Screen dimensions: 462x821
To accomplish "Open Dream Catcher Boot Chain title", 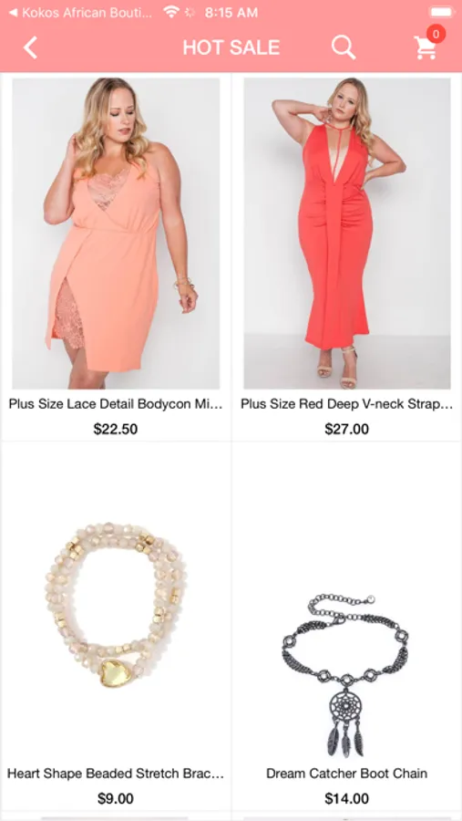I will coord(347,774).
